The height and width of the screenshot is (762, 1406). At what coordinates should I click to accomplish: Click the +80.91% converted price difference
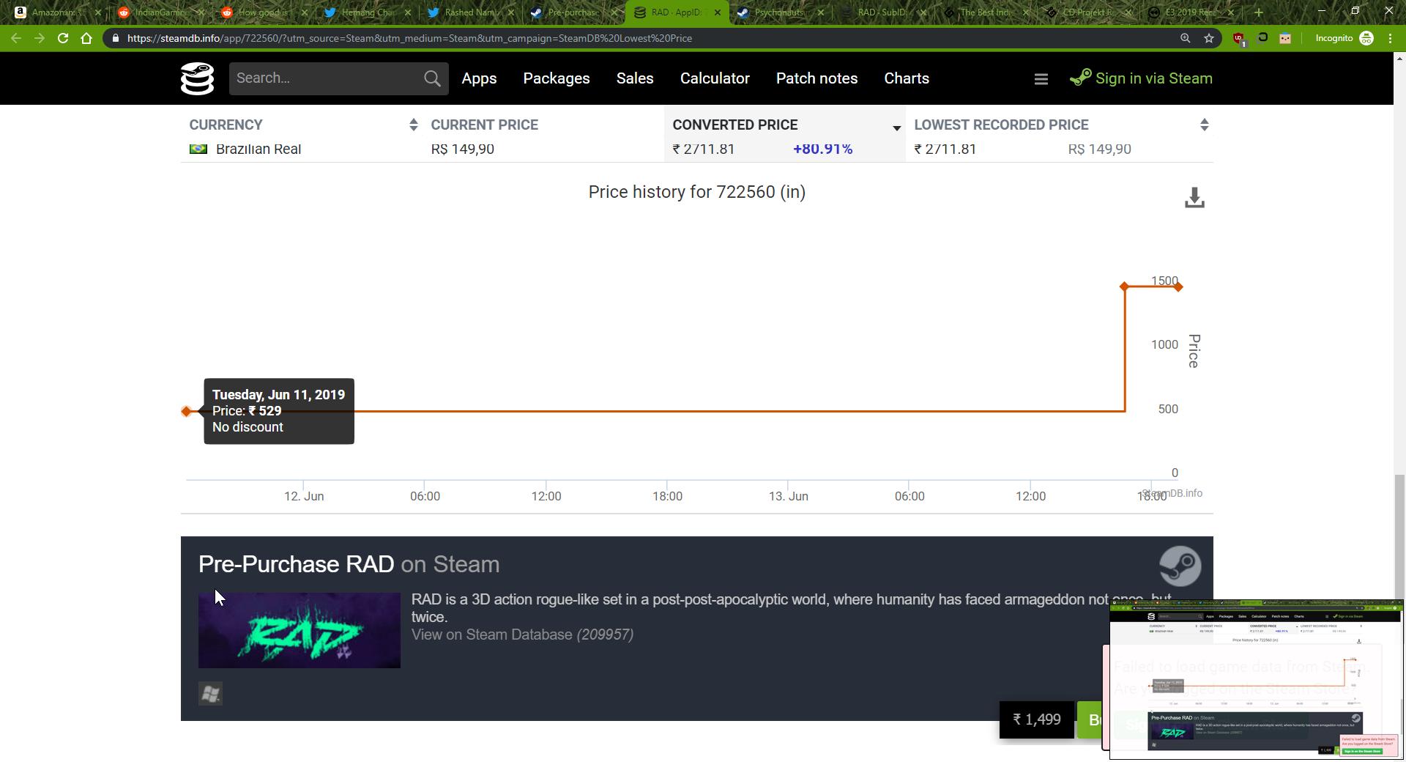click(x=822, y=149)
